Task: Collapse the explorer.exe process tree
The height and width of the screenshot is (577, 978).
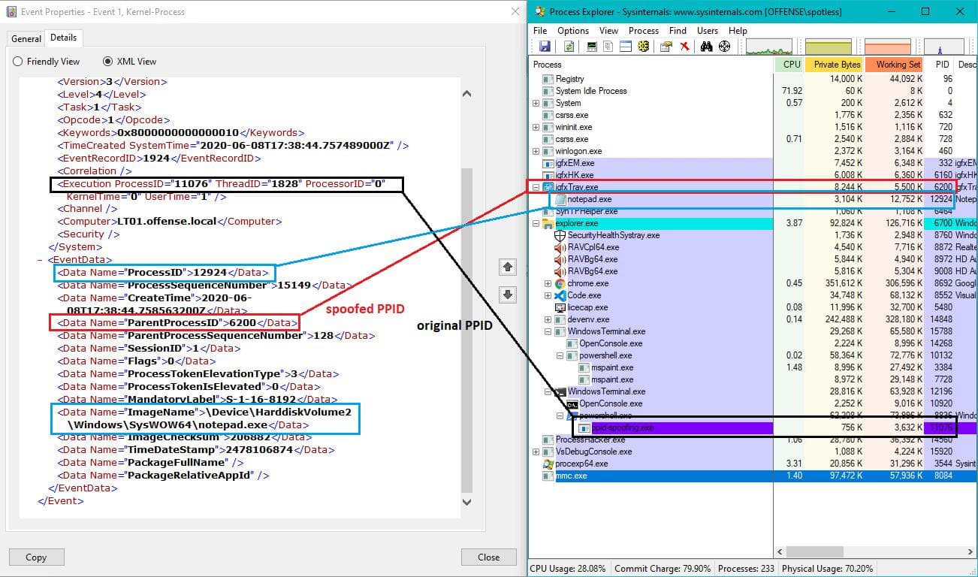Action: [x=535, y=223]
